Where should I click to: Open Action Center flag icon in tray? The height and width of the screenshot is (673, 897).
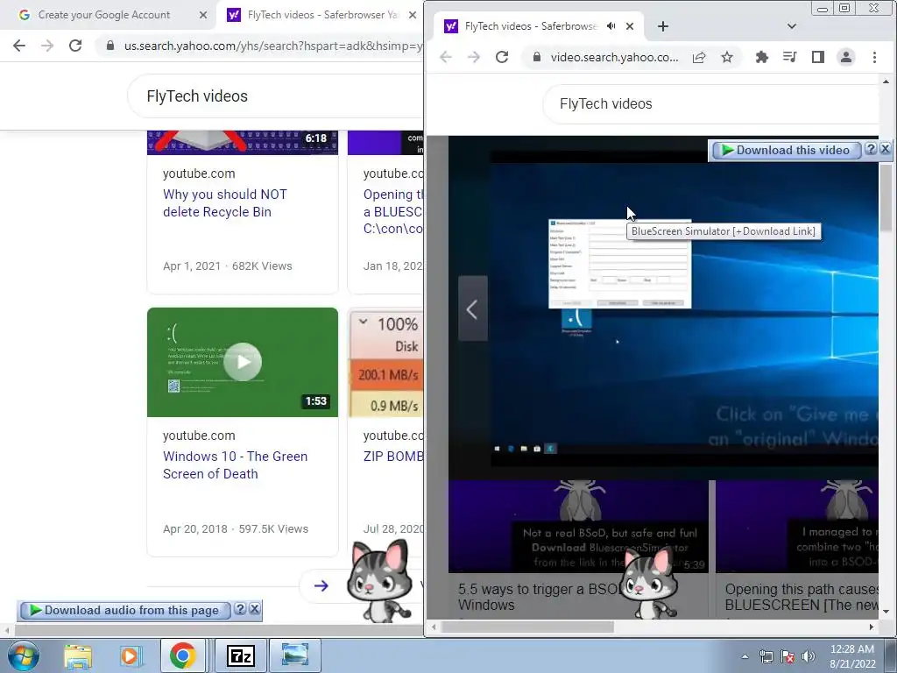coord(788,656)
